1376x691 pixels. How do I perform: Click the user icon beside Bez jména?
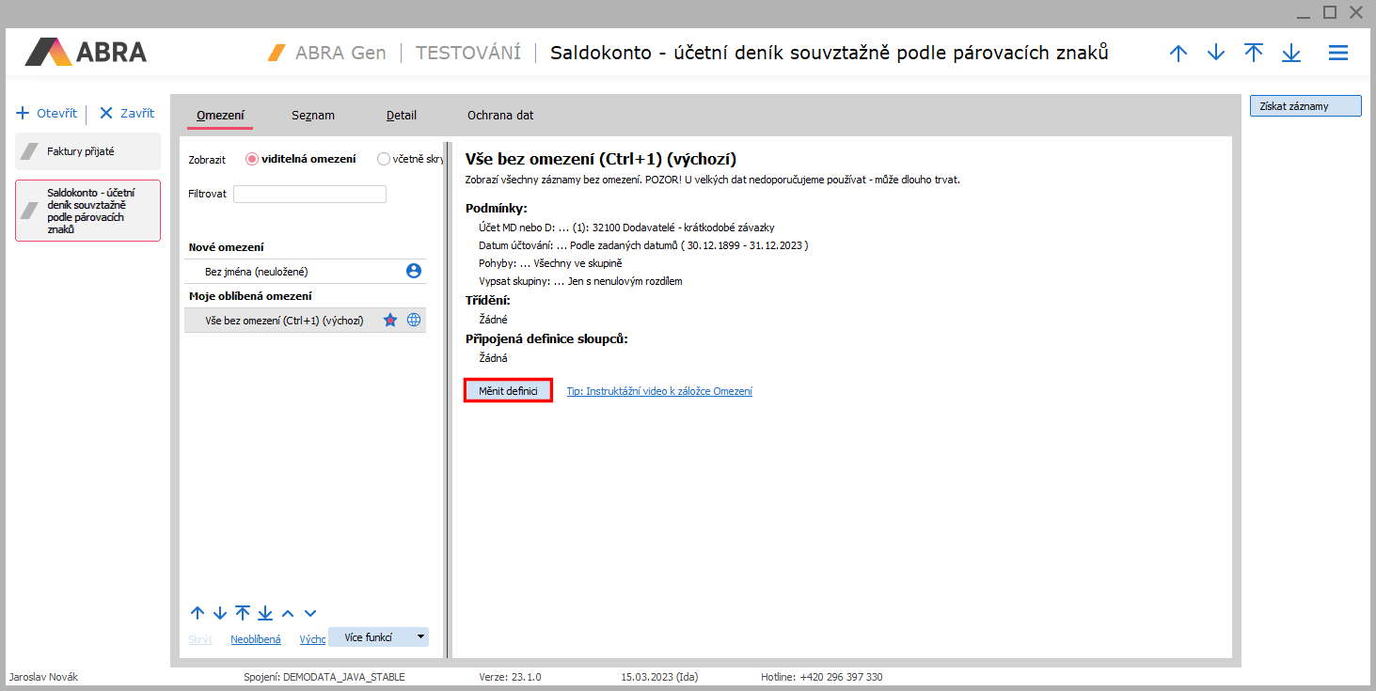(414, 271)
